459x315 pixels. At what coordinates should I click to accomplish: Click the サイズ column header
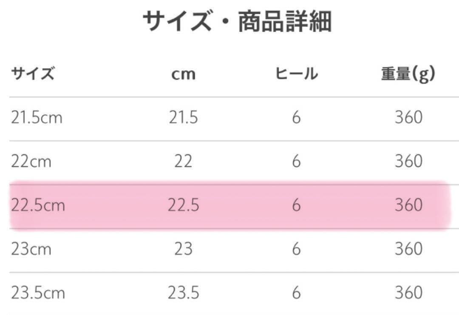33,74
